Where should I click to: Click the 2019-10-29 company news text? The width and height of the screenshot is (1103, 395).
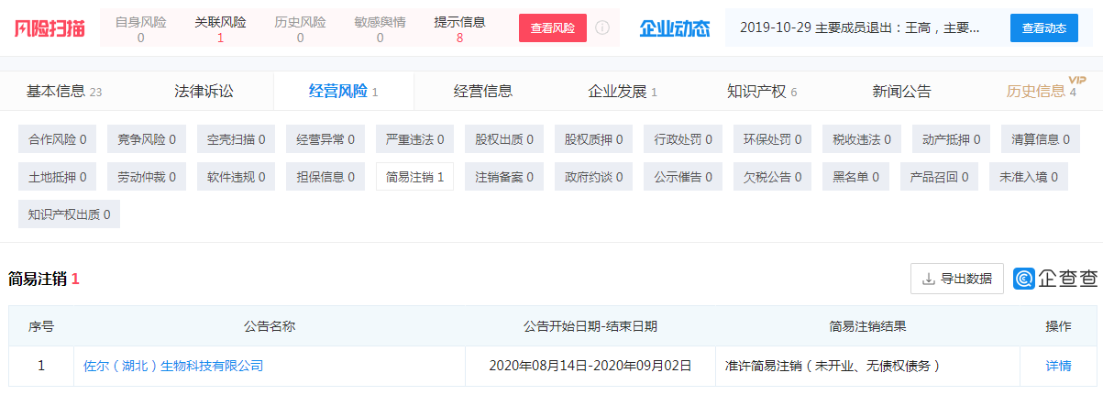click(859, 28)
